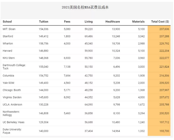This screenshot has height=140, width=174.
Task: Click Wharton total cost 229,792
Action: pyautogui.click(x=164, y=44)
